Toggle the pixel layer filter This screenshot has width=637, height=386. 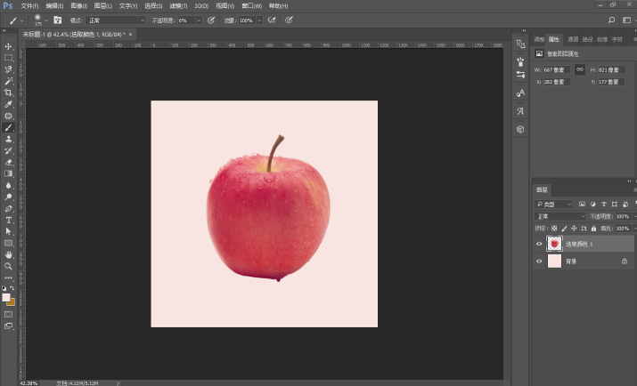(x=582, y=204)
